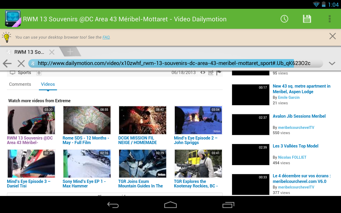Click DCGK MISSION FIL NEIGE title link
Viewport: 341px width, 213px height.
pos(137,140)
